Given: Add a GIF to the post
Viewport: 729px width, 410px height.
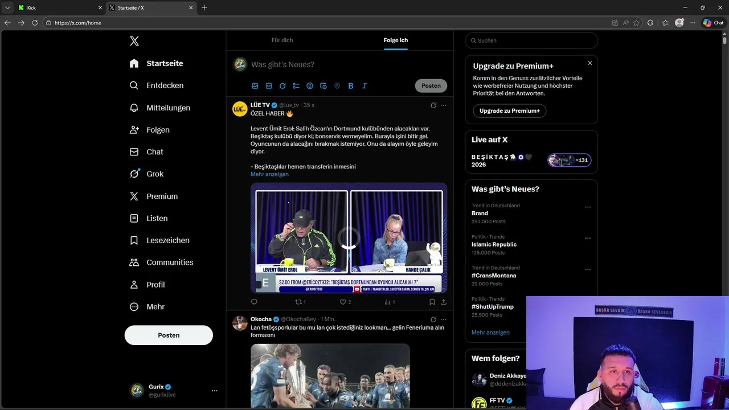Looking at the screenshot, I should click(269, 86).
